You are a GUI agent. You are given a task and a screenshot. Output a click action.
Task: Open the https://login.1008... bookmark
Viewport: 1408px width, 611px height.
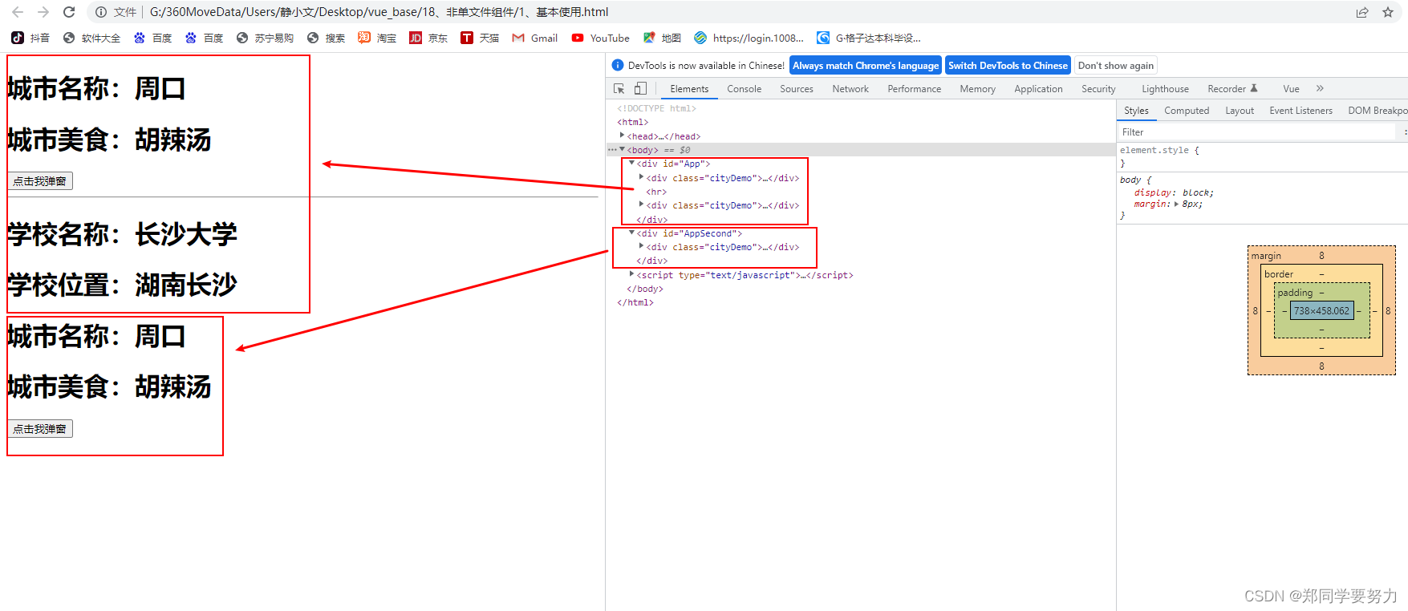click(x=749, y=38)
